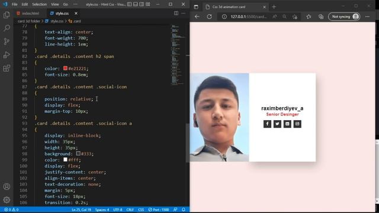Open Customize Layout icon in title bar
The height and width of the screenshot is (213, 379).
(148, 4)
